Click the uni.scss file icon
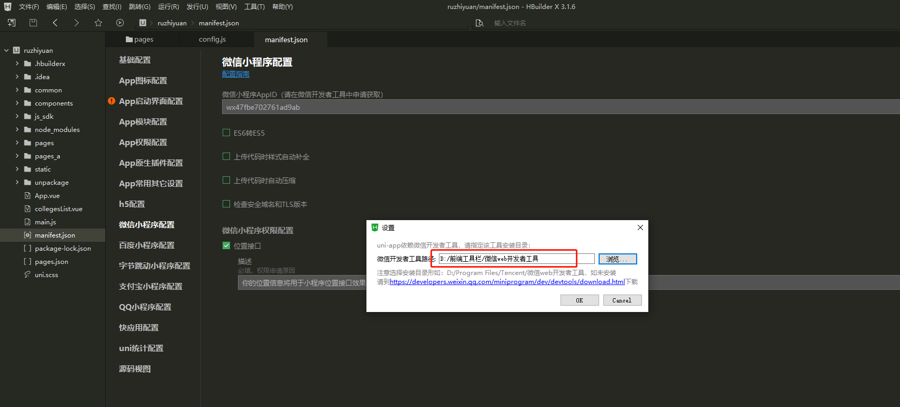900x407 pixels. pyautogui.click(x=27, y=275)
